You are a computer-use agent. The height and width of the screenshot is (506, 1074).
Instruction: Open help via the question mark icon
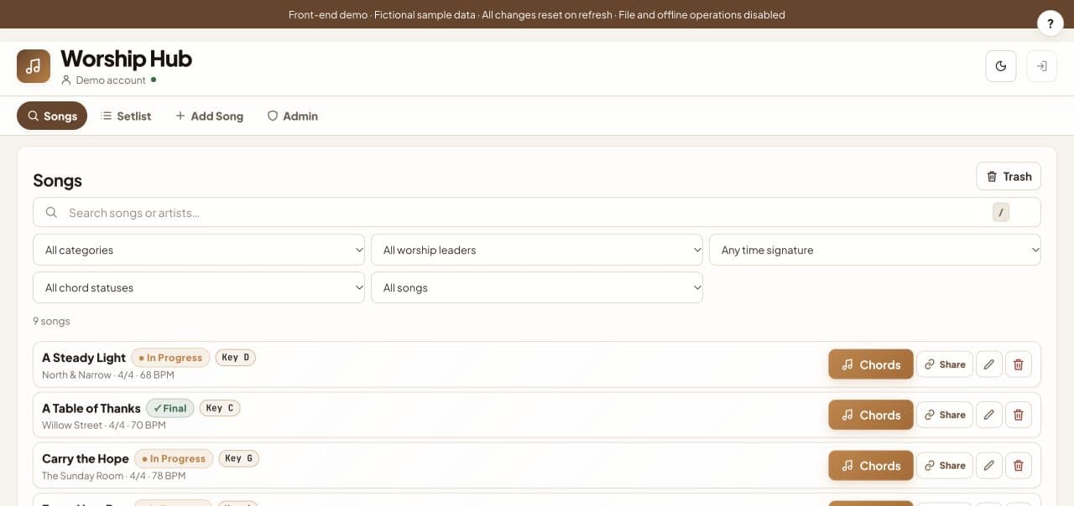tap(1051, 23)
